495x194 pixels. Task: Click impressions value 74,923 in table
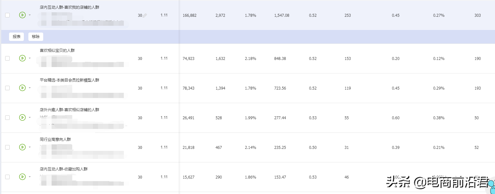coord(188,59)
